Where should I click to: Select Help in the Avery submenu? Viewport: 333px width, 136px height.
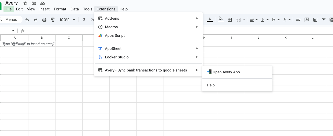point(211,85)
